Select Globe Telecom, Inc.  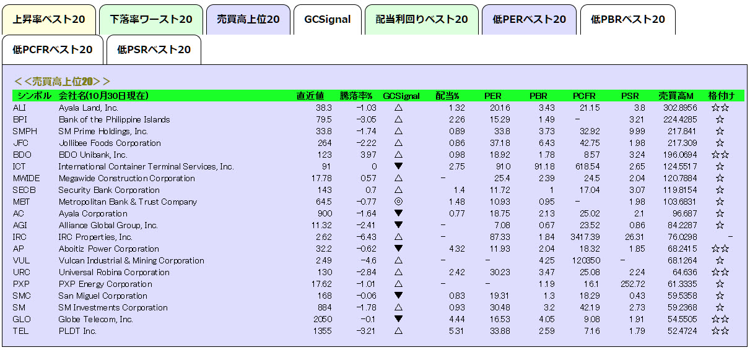[x=96, y=319]
